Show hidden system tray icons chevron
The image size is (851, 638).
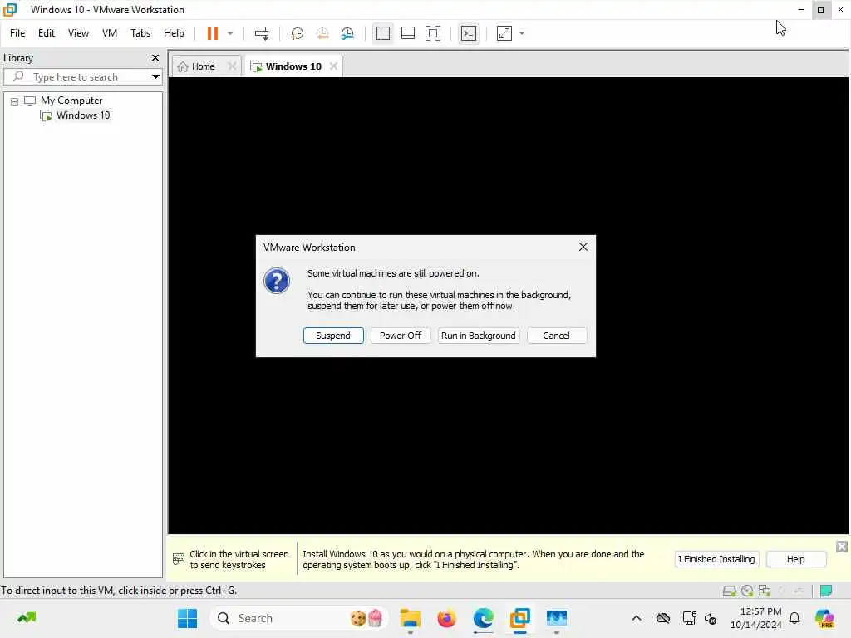pyautogui.click(x=637, y=618)
